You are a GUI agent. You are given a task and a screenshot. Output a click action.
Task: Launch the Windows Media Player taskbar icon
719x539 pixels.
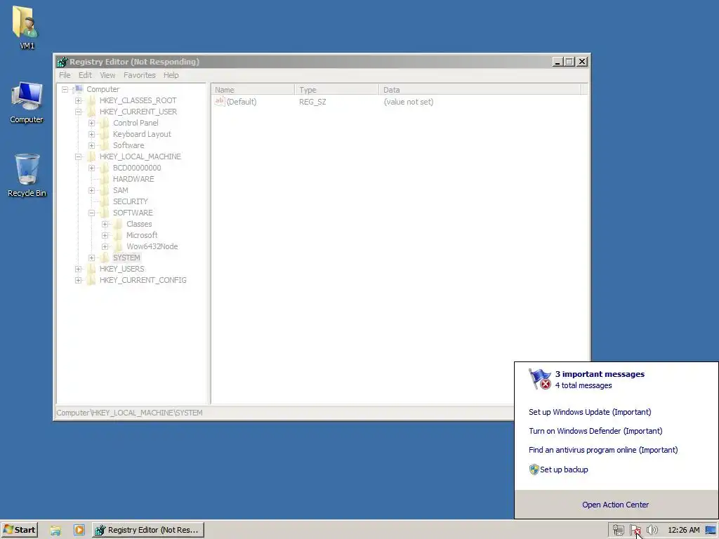[79, 531]
